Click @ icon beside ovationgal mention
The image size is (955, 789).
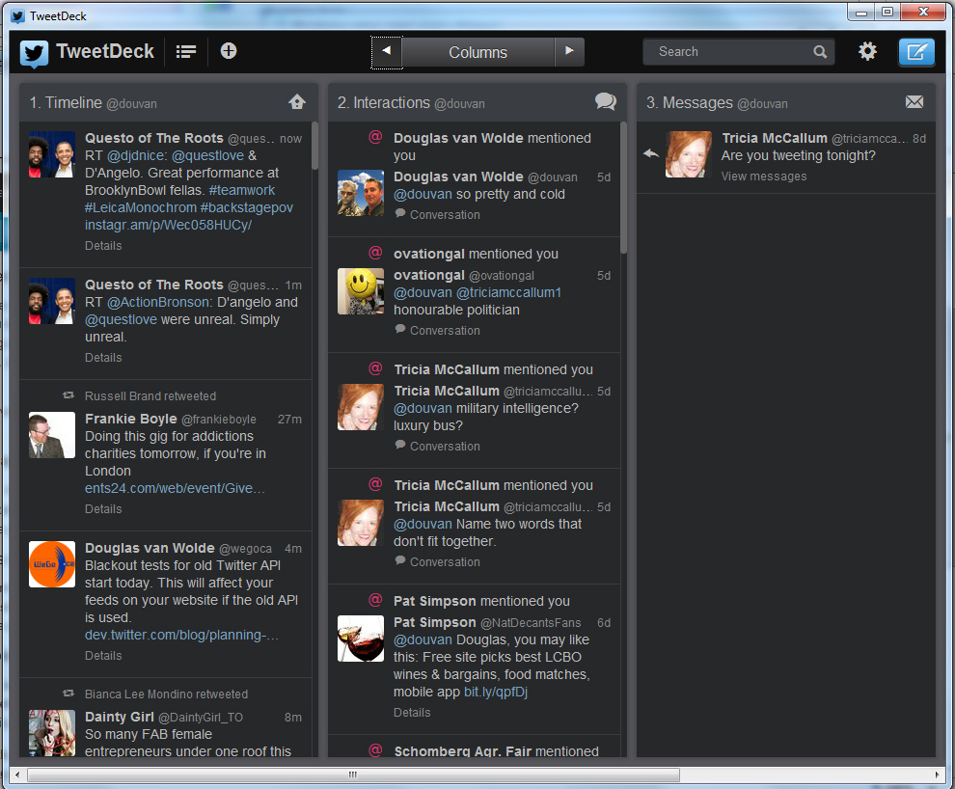(376, 253)
